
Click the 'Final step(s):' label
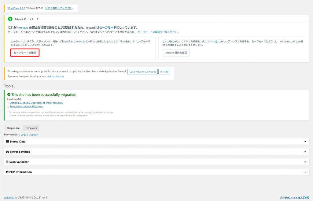(x=14, y=99)
